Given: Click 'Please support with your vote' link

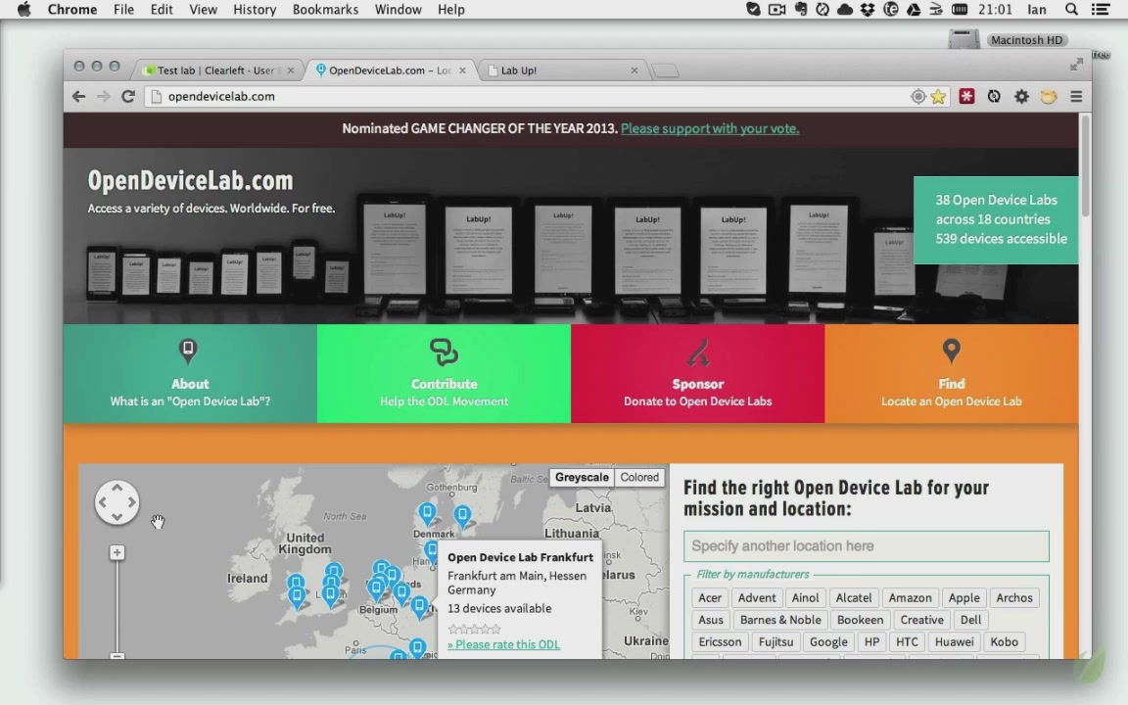Looking at the screenshot, I should (x=709, y=129).
